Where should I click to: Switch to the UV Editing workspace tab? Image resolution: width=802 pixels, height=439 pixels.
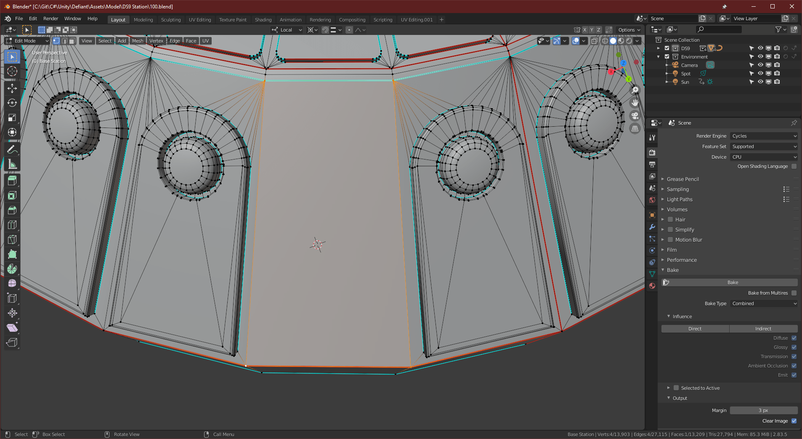point(199,20)
